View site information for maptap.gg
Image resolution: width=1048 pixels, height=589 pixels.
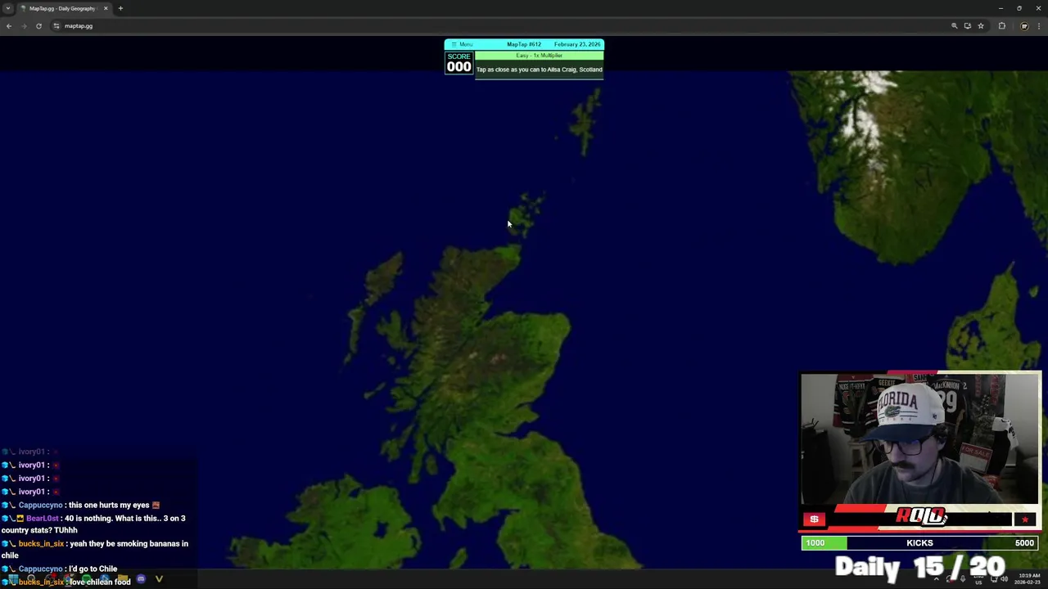[56, 26]
